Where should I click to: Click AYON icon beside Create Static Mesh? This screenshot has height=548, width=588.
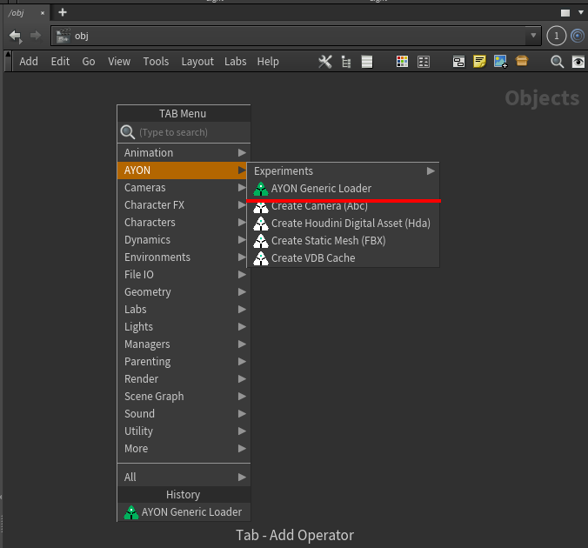[x=261, y=241]
